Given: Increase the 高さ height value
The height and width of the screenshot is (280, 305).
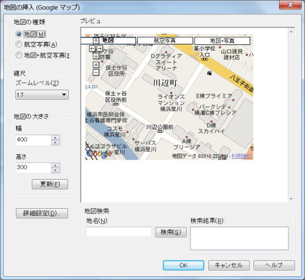Looking at the screenshot, I should coord(55,166).
